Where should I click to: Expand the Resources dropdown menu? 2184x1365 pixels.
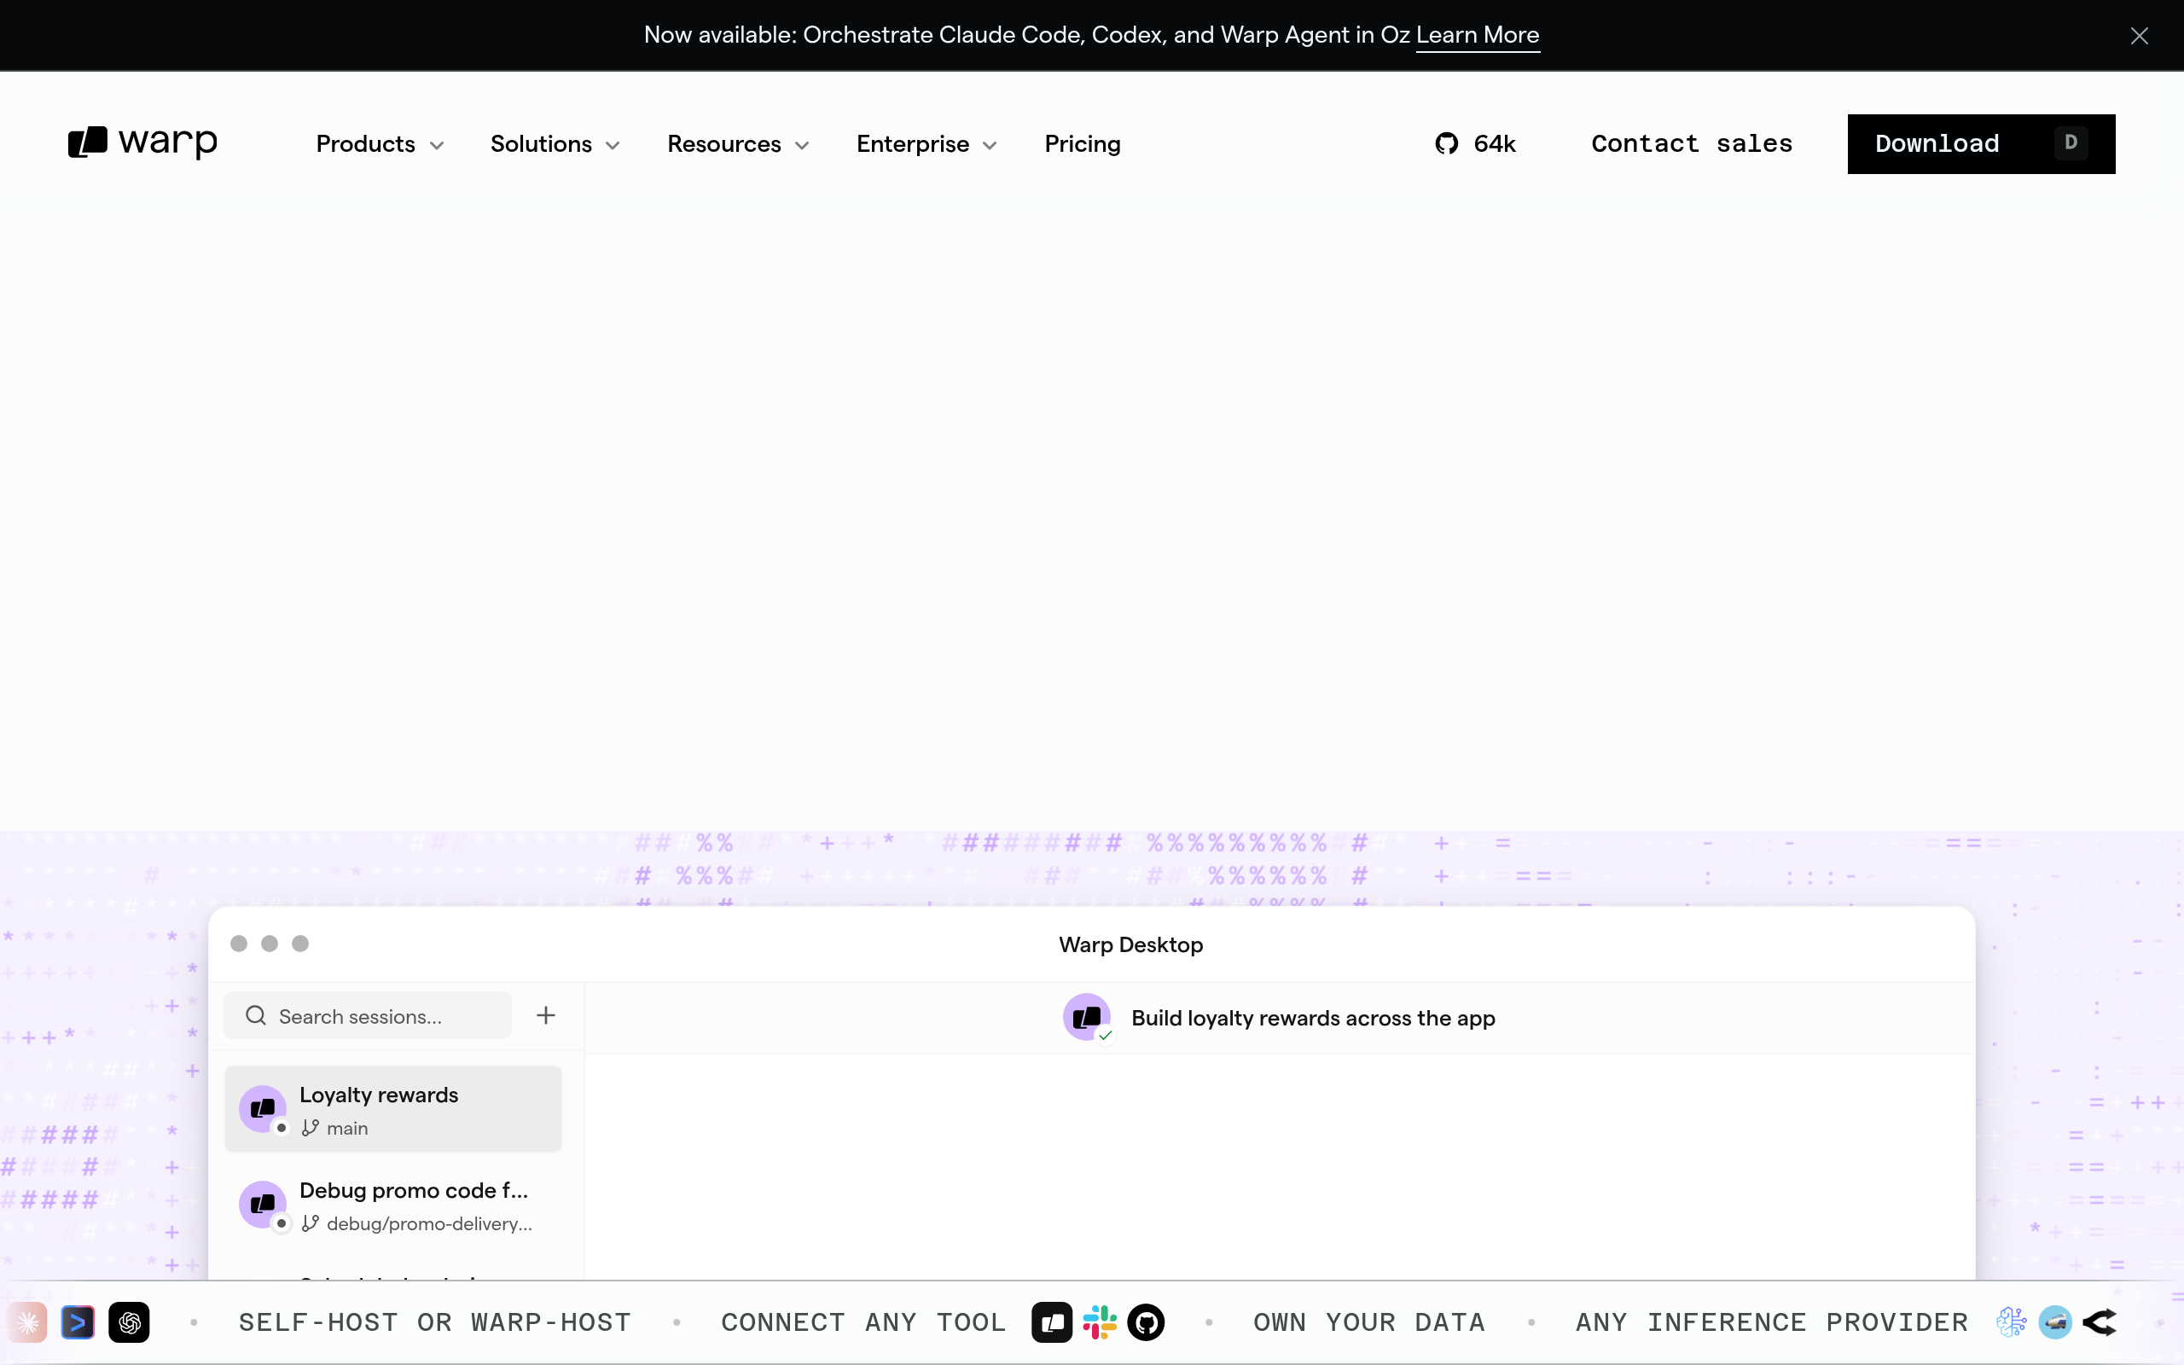[x=738, y=144]
